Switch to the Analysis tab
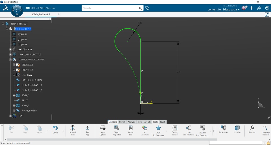 [131, 122]
